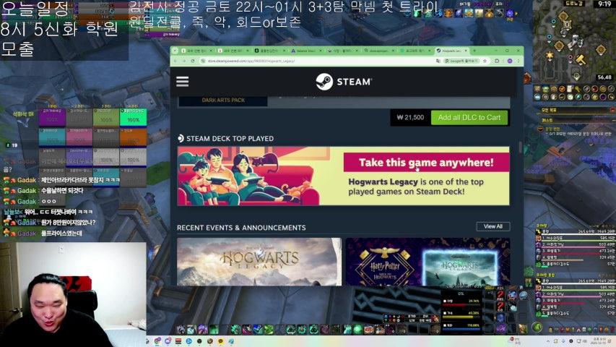This screenshot has height=347, width=616.
Task: Open a new Chrome tab with plus button
Action: pyautogui.click(x=474, y=51)
